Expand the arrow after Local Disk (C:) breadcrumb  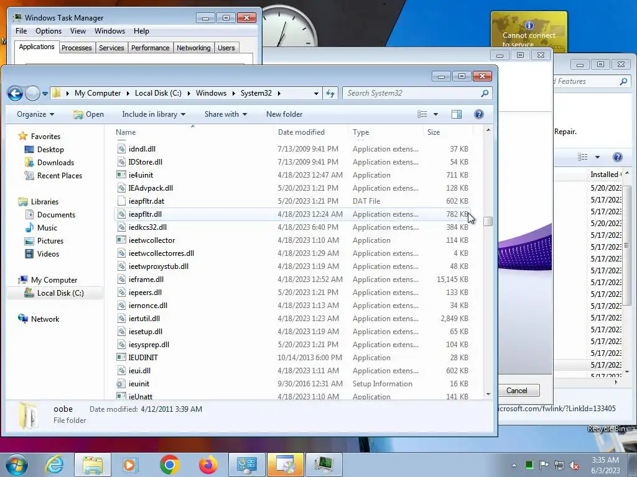click(188, 93)
